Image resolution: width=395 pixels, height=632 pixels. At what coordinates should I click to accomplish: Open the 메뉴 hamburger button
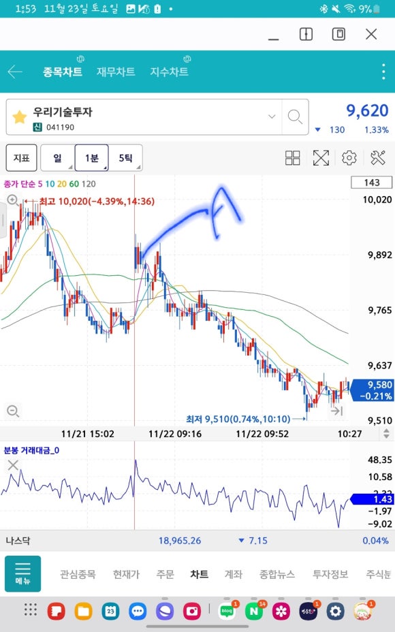(22, 574)
